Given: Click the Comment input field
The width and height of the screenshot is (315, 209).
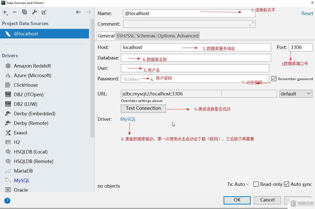Looking at the screenshot, I should 189,24.
